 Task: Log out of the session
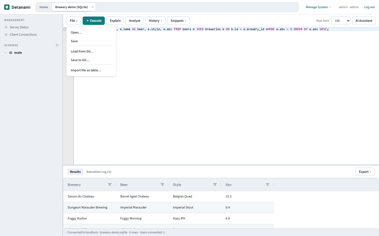click(369, 7)
